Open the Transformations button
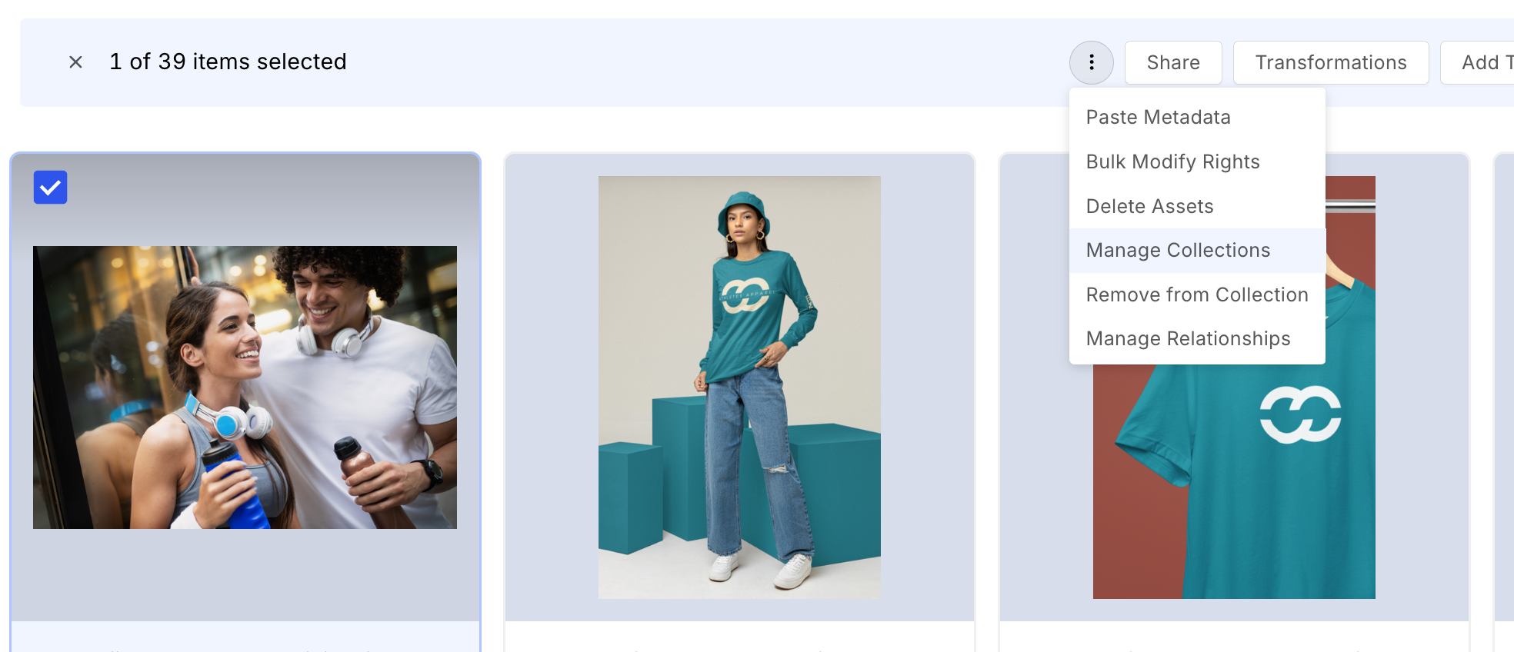1514x652 pixels. [x=1331, y=62]
